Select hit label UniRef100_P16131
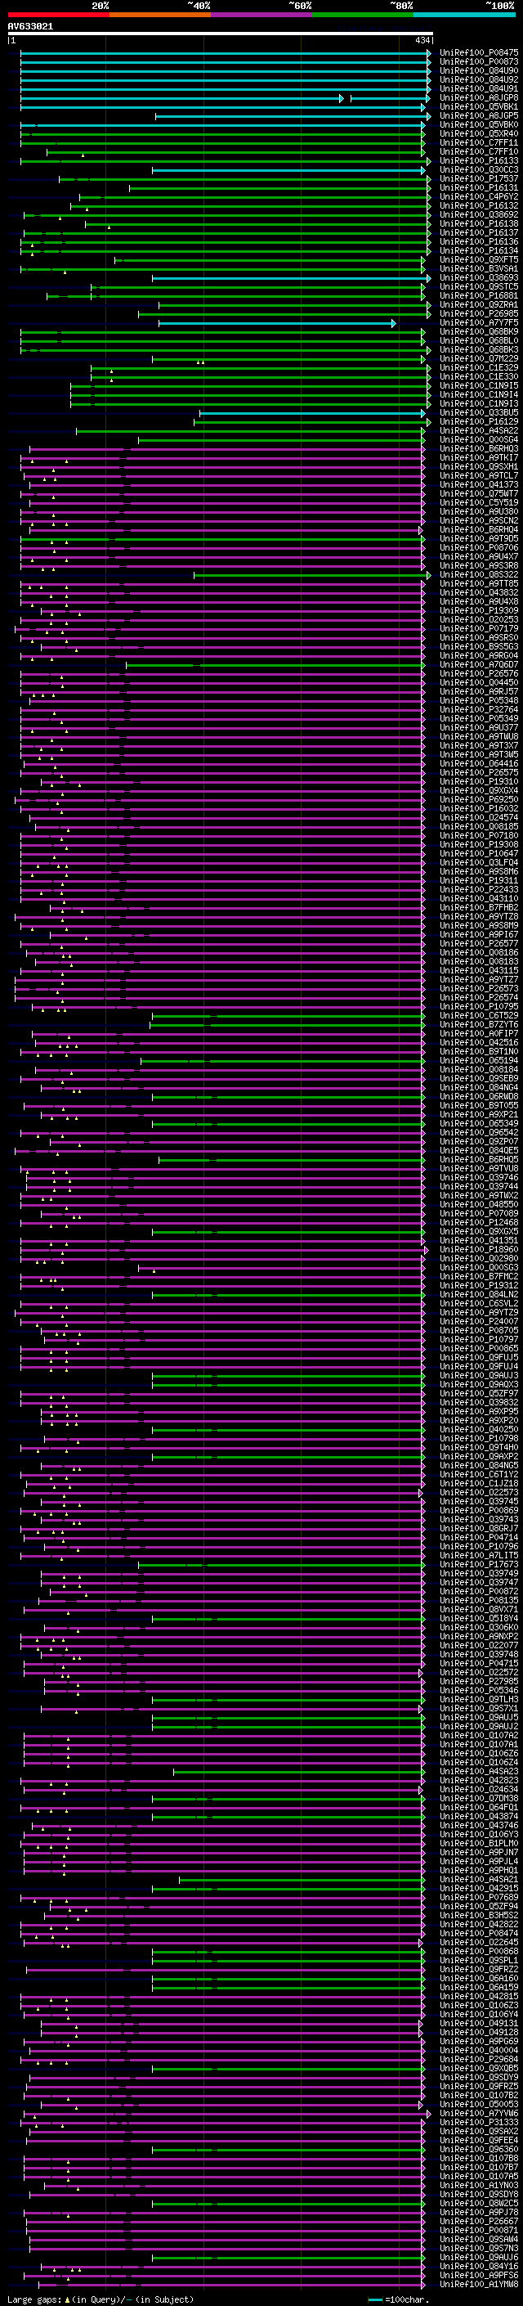This screenshot has width=523, height=2306. (478, 188)
